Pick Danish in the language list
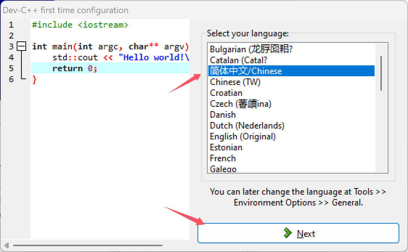 coord(291,115)
